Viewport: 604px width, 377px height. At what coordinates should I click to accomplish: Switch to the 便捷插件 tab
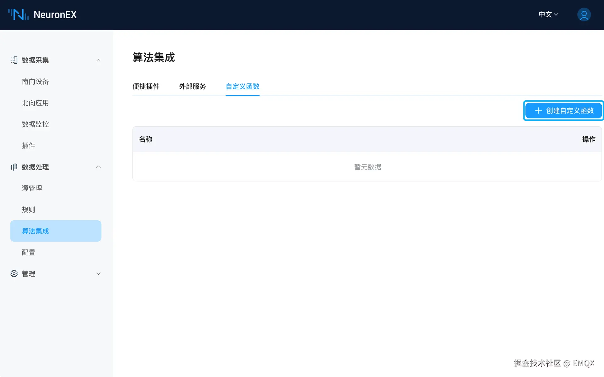pos(146,86)
